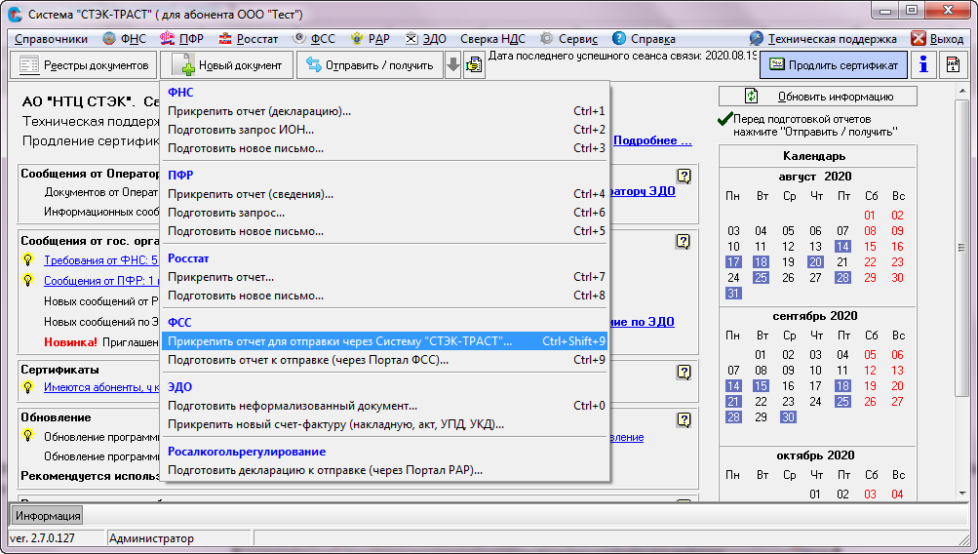This screenshot has width=978, height=554.
Task: Select Подготовить новое письмо Ctrl+5 under ПФР
Action: (x=385, y=231)
